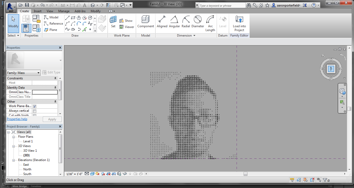Collapse the Elevations (Elevation 1) node
The width and height of the screenshot is (354, 188).
pyautogui.click(x=13, y=160)
